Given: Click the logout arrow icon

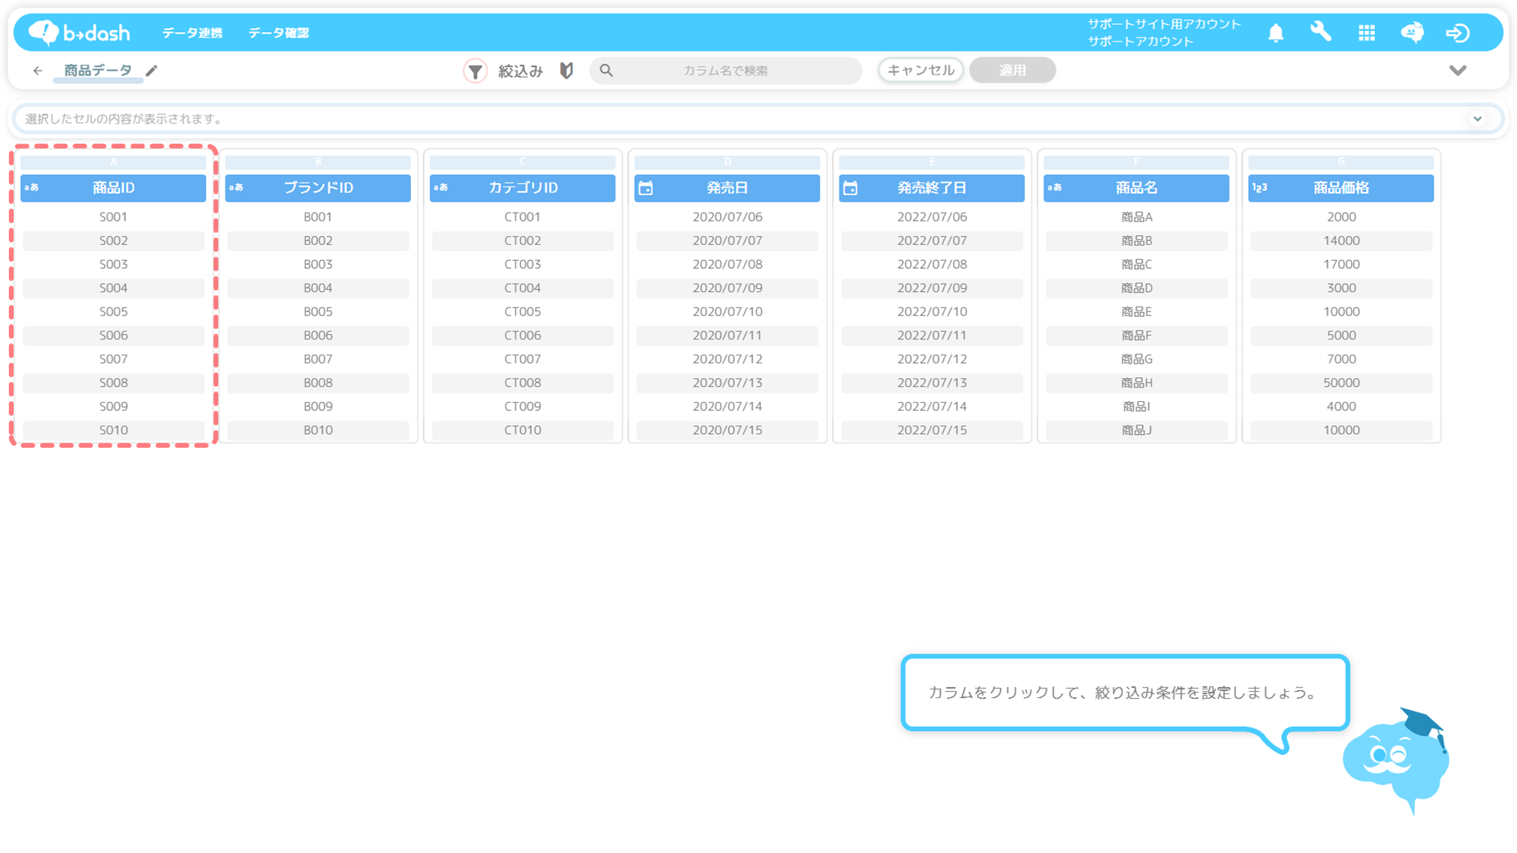Looking at the screenshot, I should pos(1458,33).
